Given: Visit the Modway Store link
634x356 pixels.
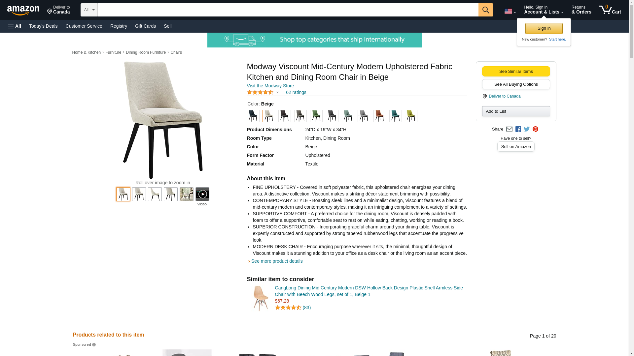Looking at the screenshot, I should (x=270, y=86).
